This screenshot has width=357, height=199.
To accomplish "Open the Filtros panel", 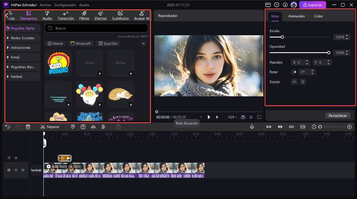I will pos(84,16).
